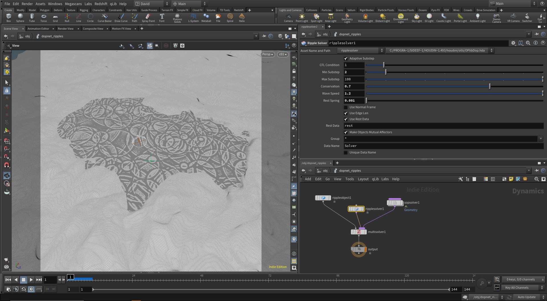
Task: Create a Sphere from the shelf
Action: 20,18
